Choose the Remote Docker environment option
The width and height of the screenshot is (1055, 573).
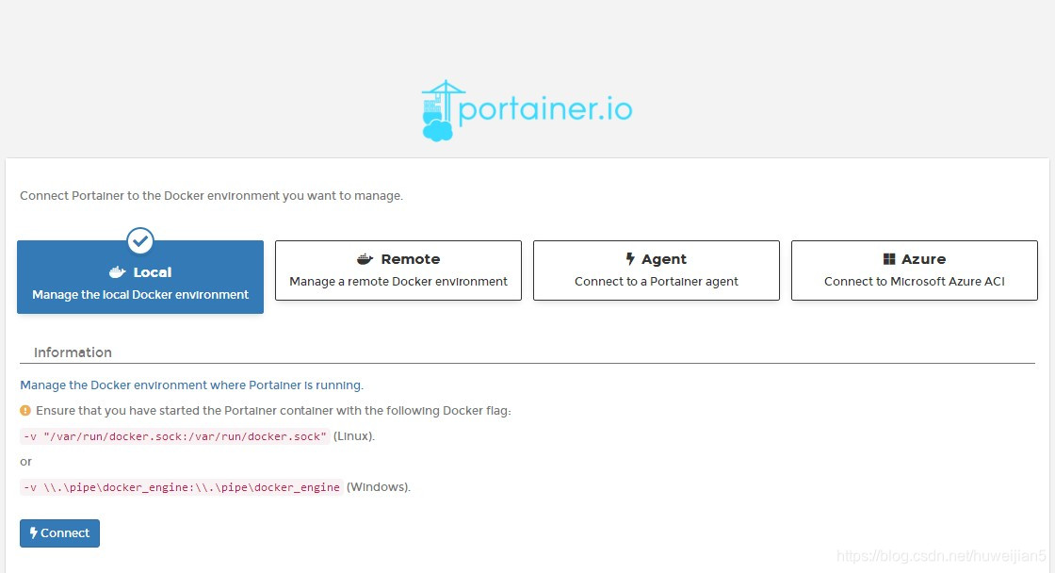pyautogui.click(x=398, y=270)
